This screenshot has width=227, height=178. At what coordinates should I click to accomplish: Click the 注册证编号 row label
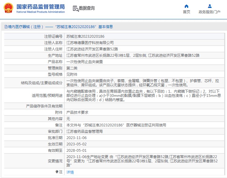coord(53,37)
